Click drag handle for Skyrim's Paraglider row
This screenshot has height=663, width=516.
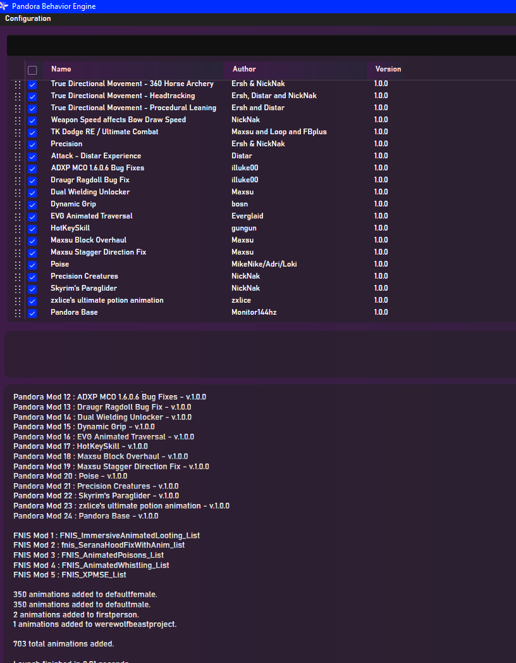(17, 289)
